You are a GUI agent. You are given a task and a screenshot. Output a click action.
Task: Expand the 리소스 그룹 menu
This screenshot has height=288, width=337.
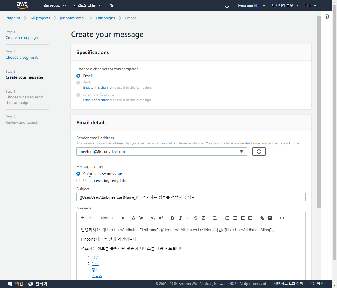point(88,6)
